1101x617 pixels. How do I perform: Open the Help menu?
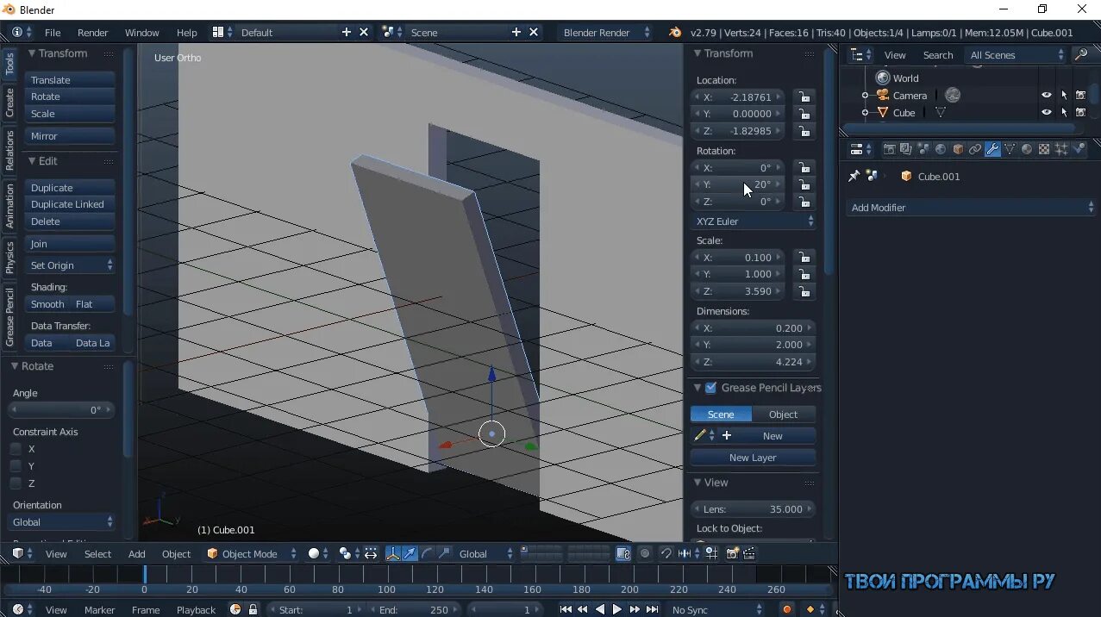click(187, 33)
